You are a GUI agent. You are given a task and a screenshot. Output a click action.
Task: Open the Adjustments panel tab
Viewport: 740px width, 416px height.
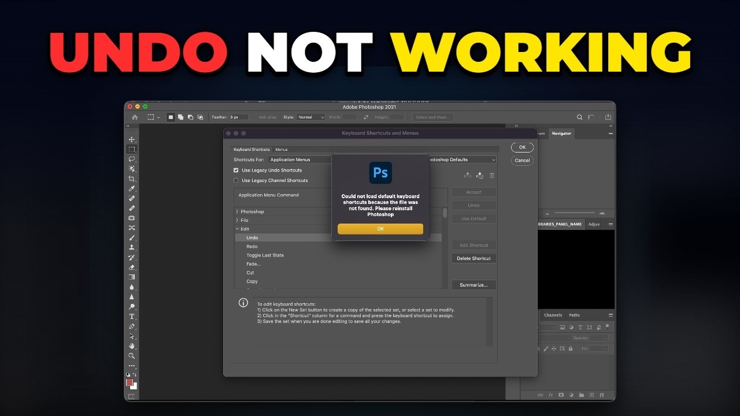pos(594,224)
